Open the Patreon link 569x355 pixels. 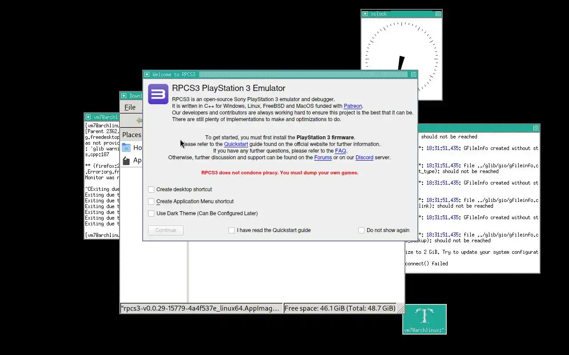pos(353,106)
